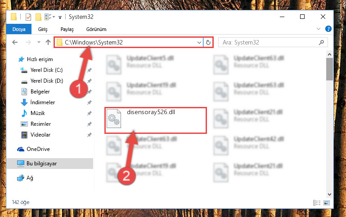Viewport: 346px width, 217px height.
Task: Click the vertical scrollbar thumb
Action: (x=329, y=69)
